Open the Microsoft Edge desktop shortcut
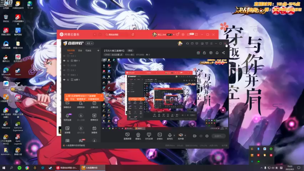Image resolution: width=304 pixels, height=171 pixels. [6, 73]
